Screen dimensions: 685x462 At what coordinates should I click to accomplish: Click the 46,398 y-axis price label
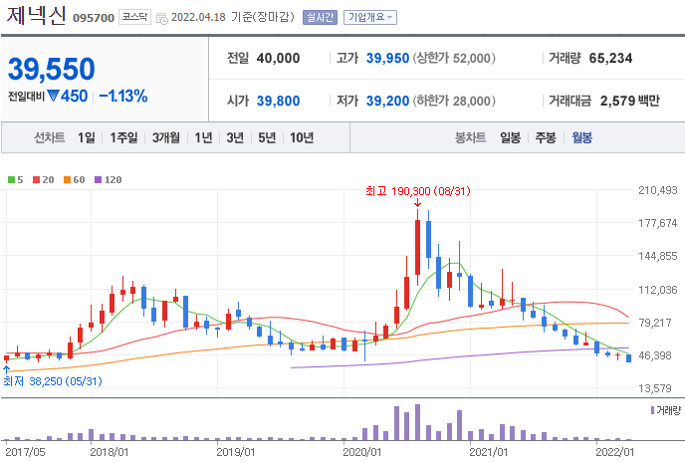(x=655, y=355)
